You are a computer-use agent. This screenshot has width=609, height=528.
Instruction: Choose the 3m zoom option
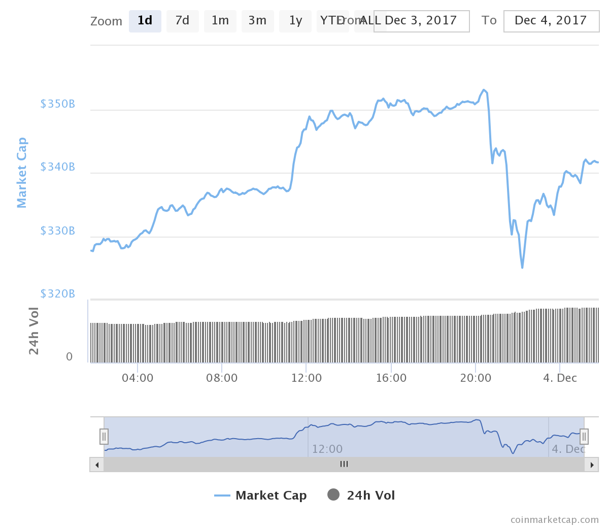coord(257,21)
